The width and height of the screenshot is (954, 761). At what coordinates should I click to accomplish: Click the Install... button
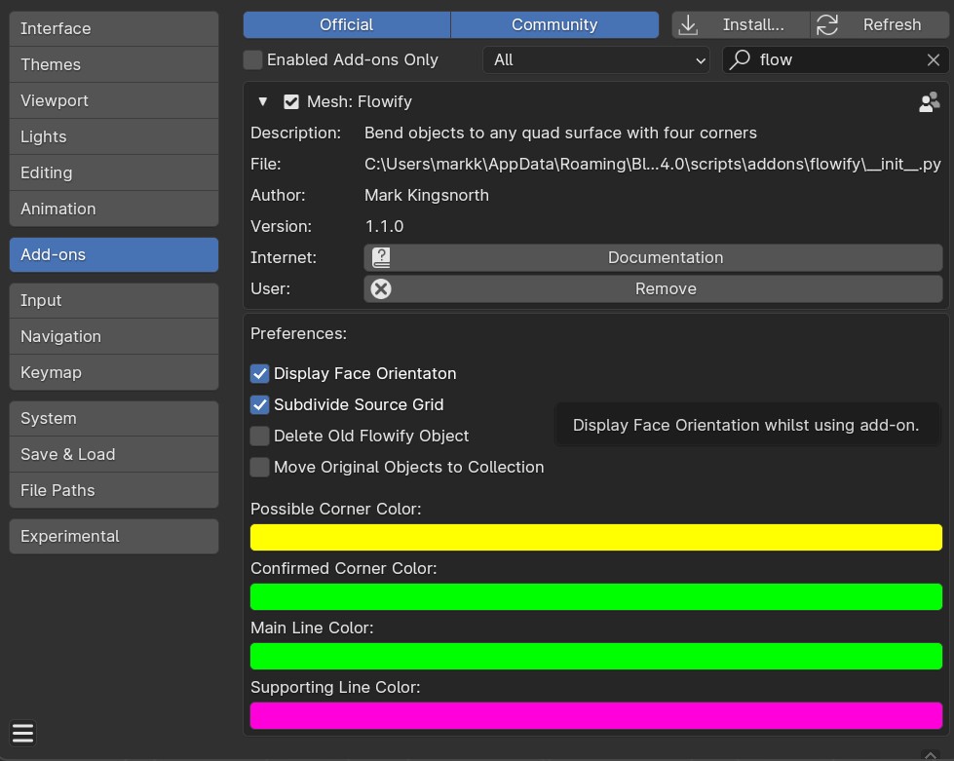coord(741,25)
